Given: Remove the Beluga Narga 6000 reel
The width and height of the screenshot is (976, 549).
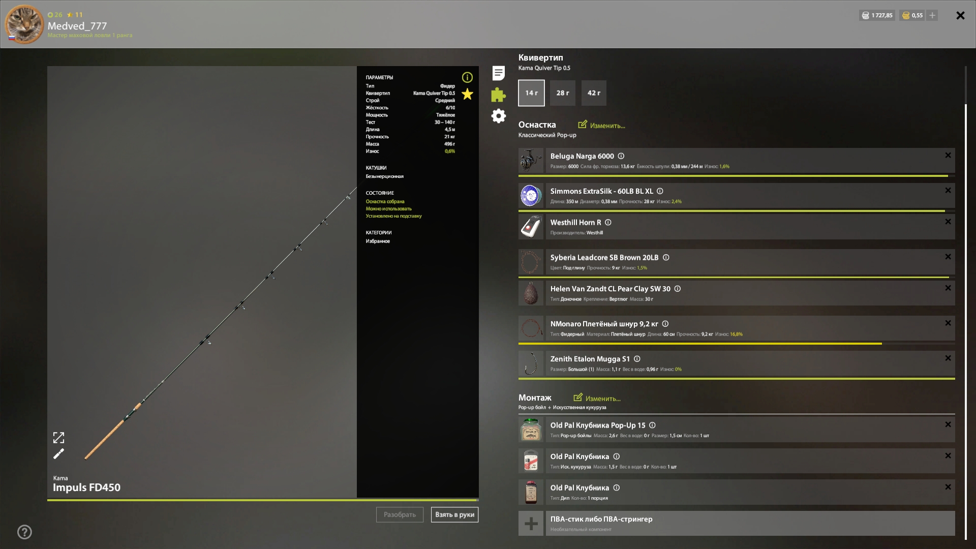Looking at the screenshot, I should 948,156.
